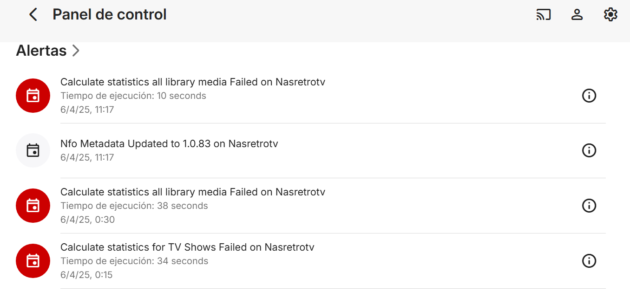Open the user profile icon
The height and width of the screenshot is (298, 630).
click(577, 15)
